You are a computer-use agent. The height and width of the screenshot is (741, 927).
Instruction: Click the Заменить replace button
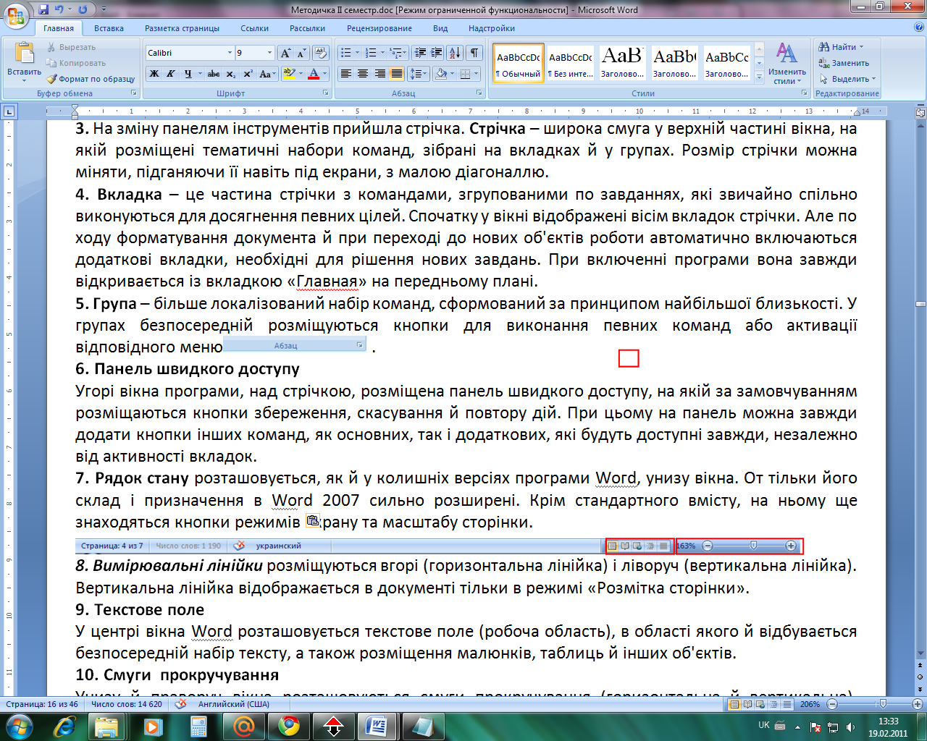point(844,63)
